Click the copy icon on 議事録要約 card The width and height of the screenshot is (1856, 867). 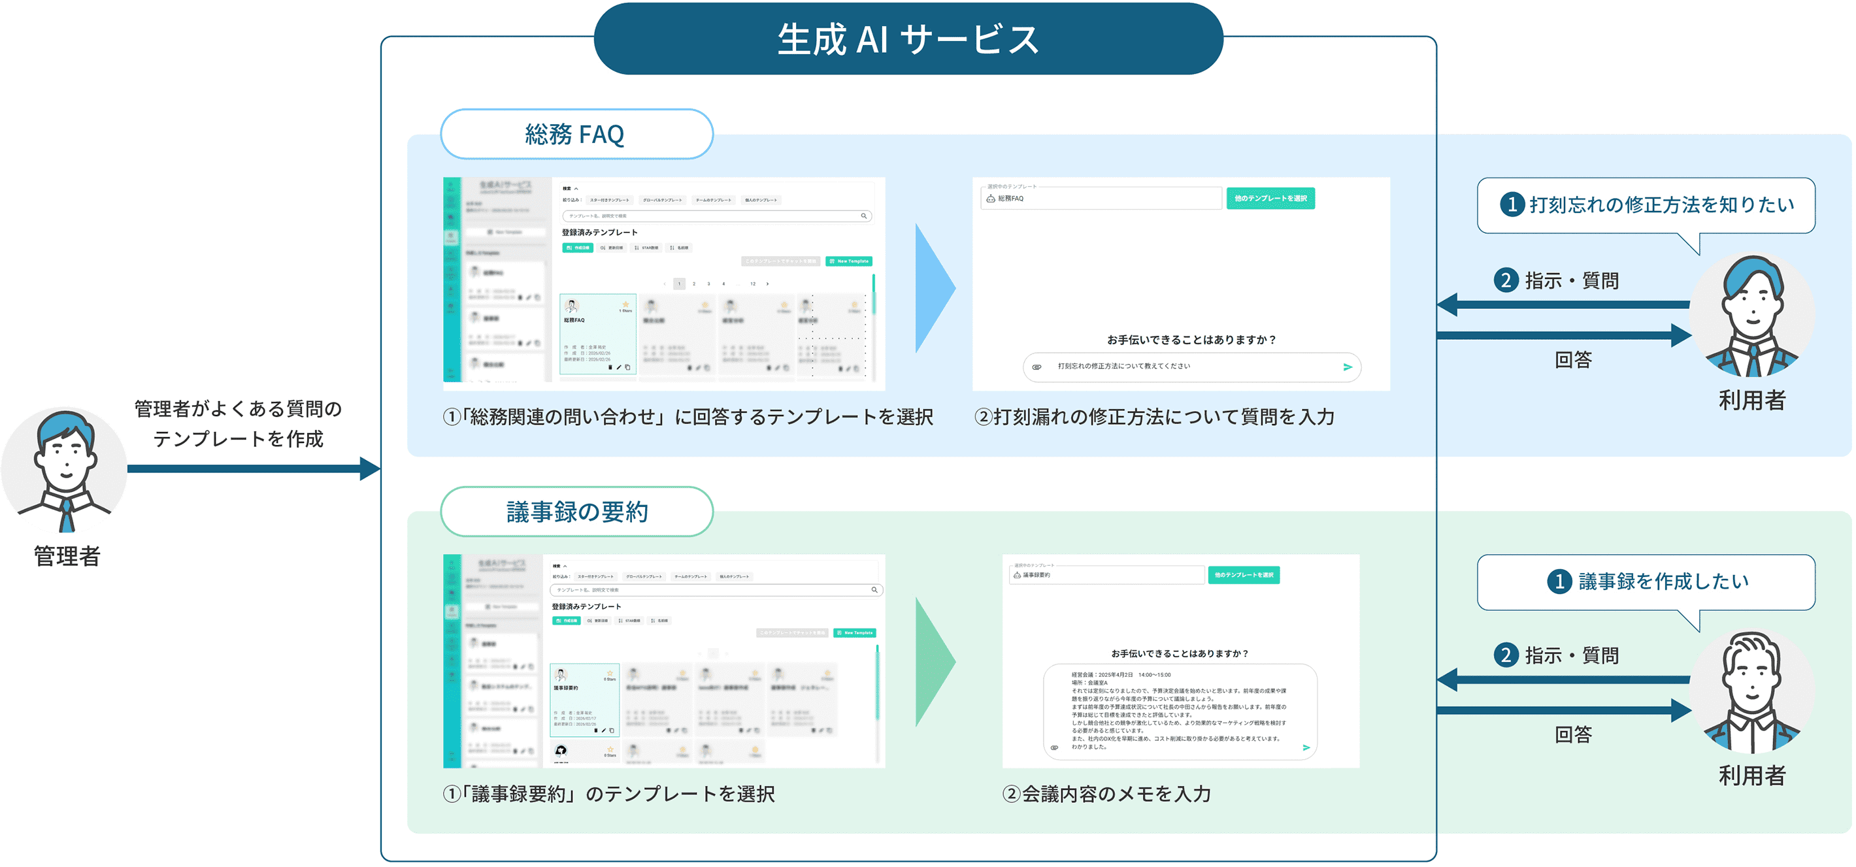[x=612, y=730]
